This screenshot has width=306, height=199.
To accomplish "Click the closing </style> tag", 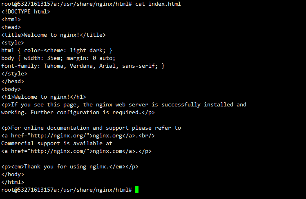I will (x=14, y=73).
